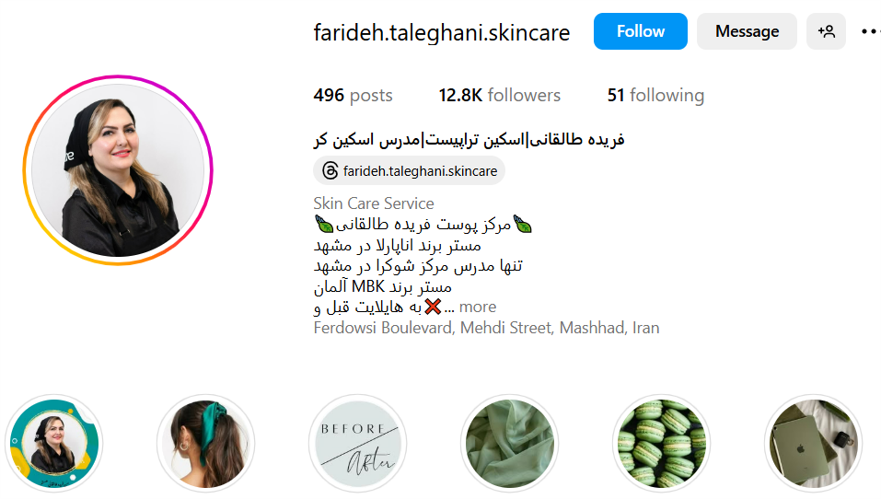Screen dimensions: 881x499
Task: Click the blue Follow button
Action: click(x=640, y=31)
